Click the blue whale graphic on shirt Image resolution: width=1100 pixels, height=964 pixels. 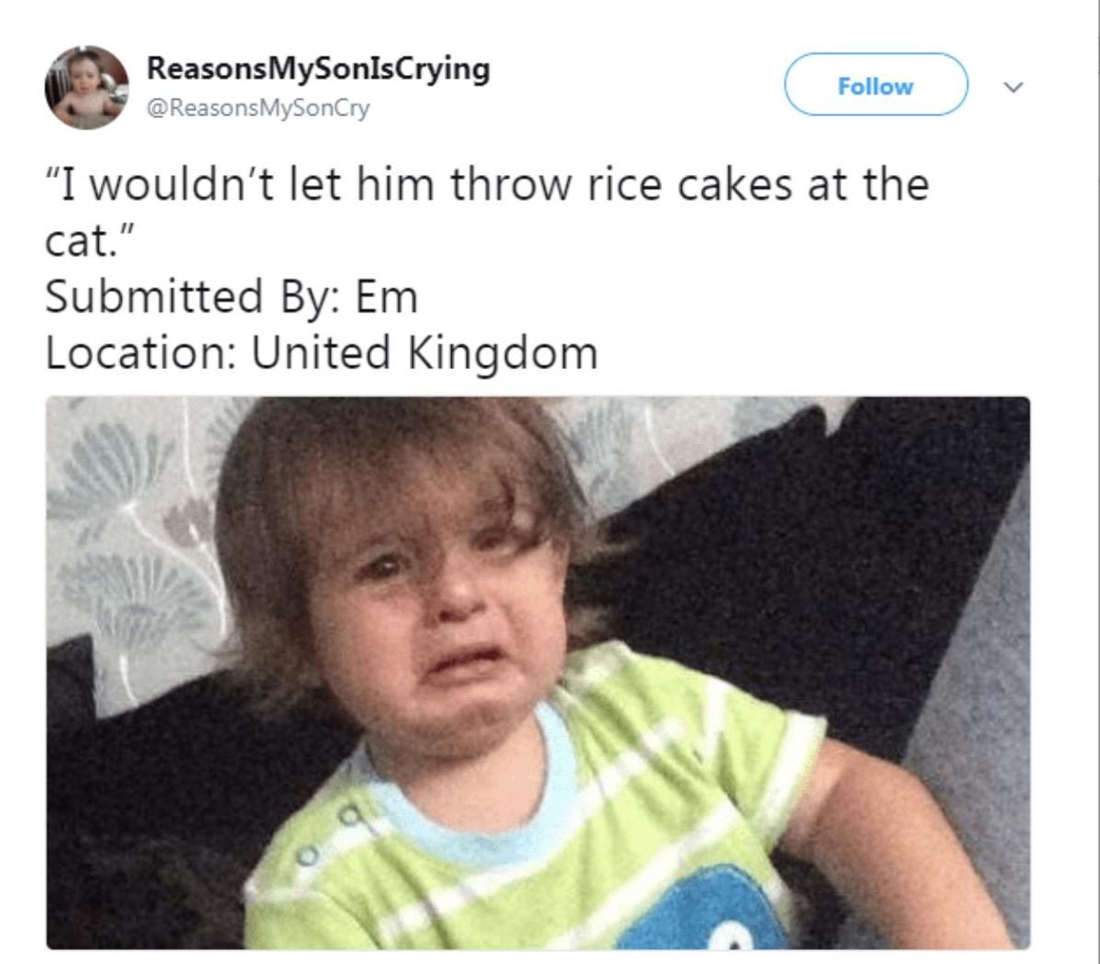700,909
